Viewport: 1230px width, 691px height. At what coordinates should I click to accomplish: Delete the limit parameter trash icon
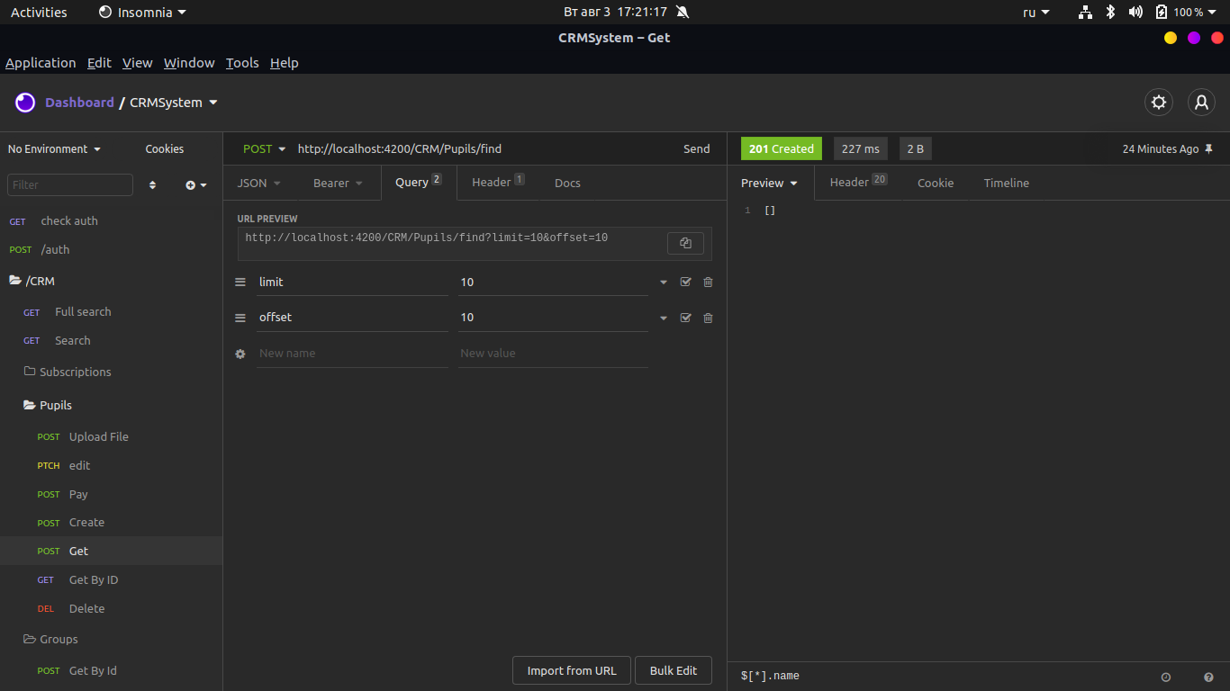click(x=708, y=283)
